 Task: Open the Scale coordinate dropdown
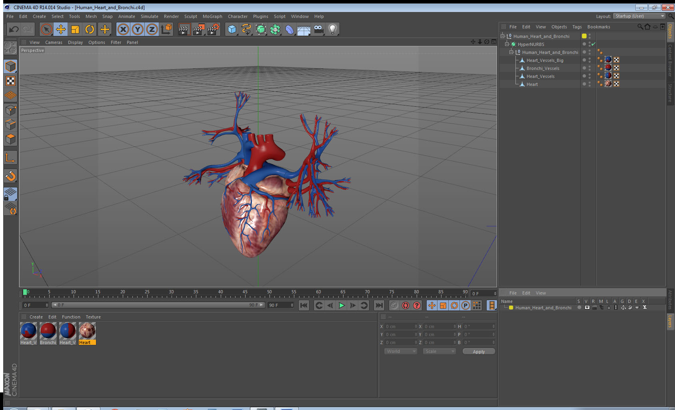pos(439,351)
